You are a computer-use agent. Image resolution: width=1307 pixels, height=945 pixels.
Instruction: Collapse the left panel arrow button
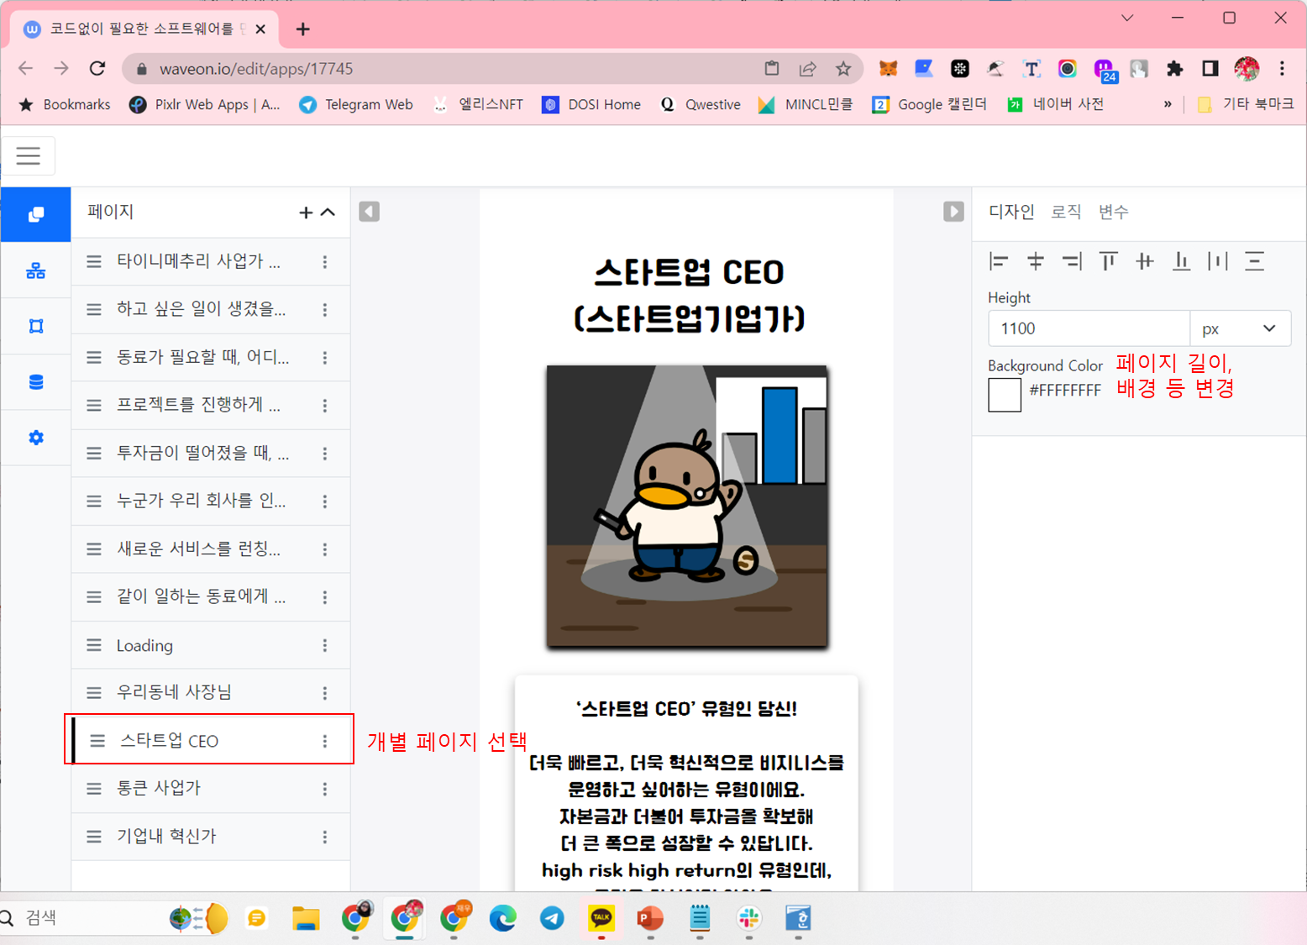370,212
